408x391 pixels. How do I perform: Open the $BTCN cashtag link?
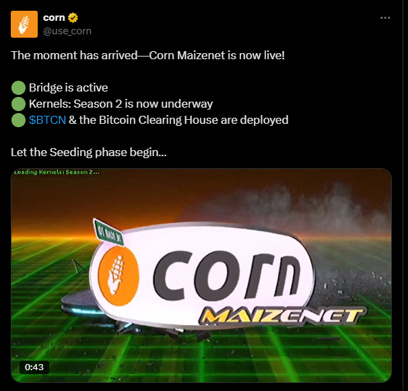[47, 120]
